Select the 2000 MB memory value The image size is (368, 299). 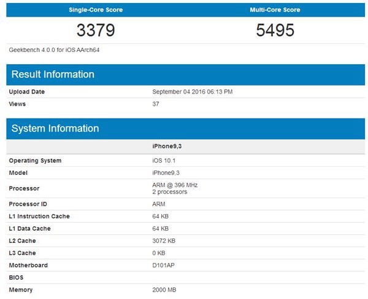164,290
